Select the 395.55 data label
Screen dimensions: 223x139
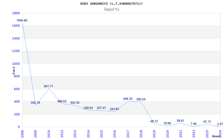[141, 100]
